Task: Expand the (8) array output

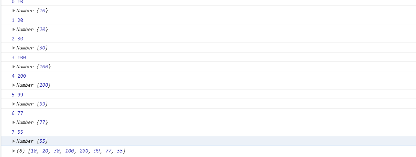Action: tap(14, 151)
